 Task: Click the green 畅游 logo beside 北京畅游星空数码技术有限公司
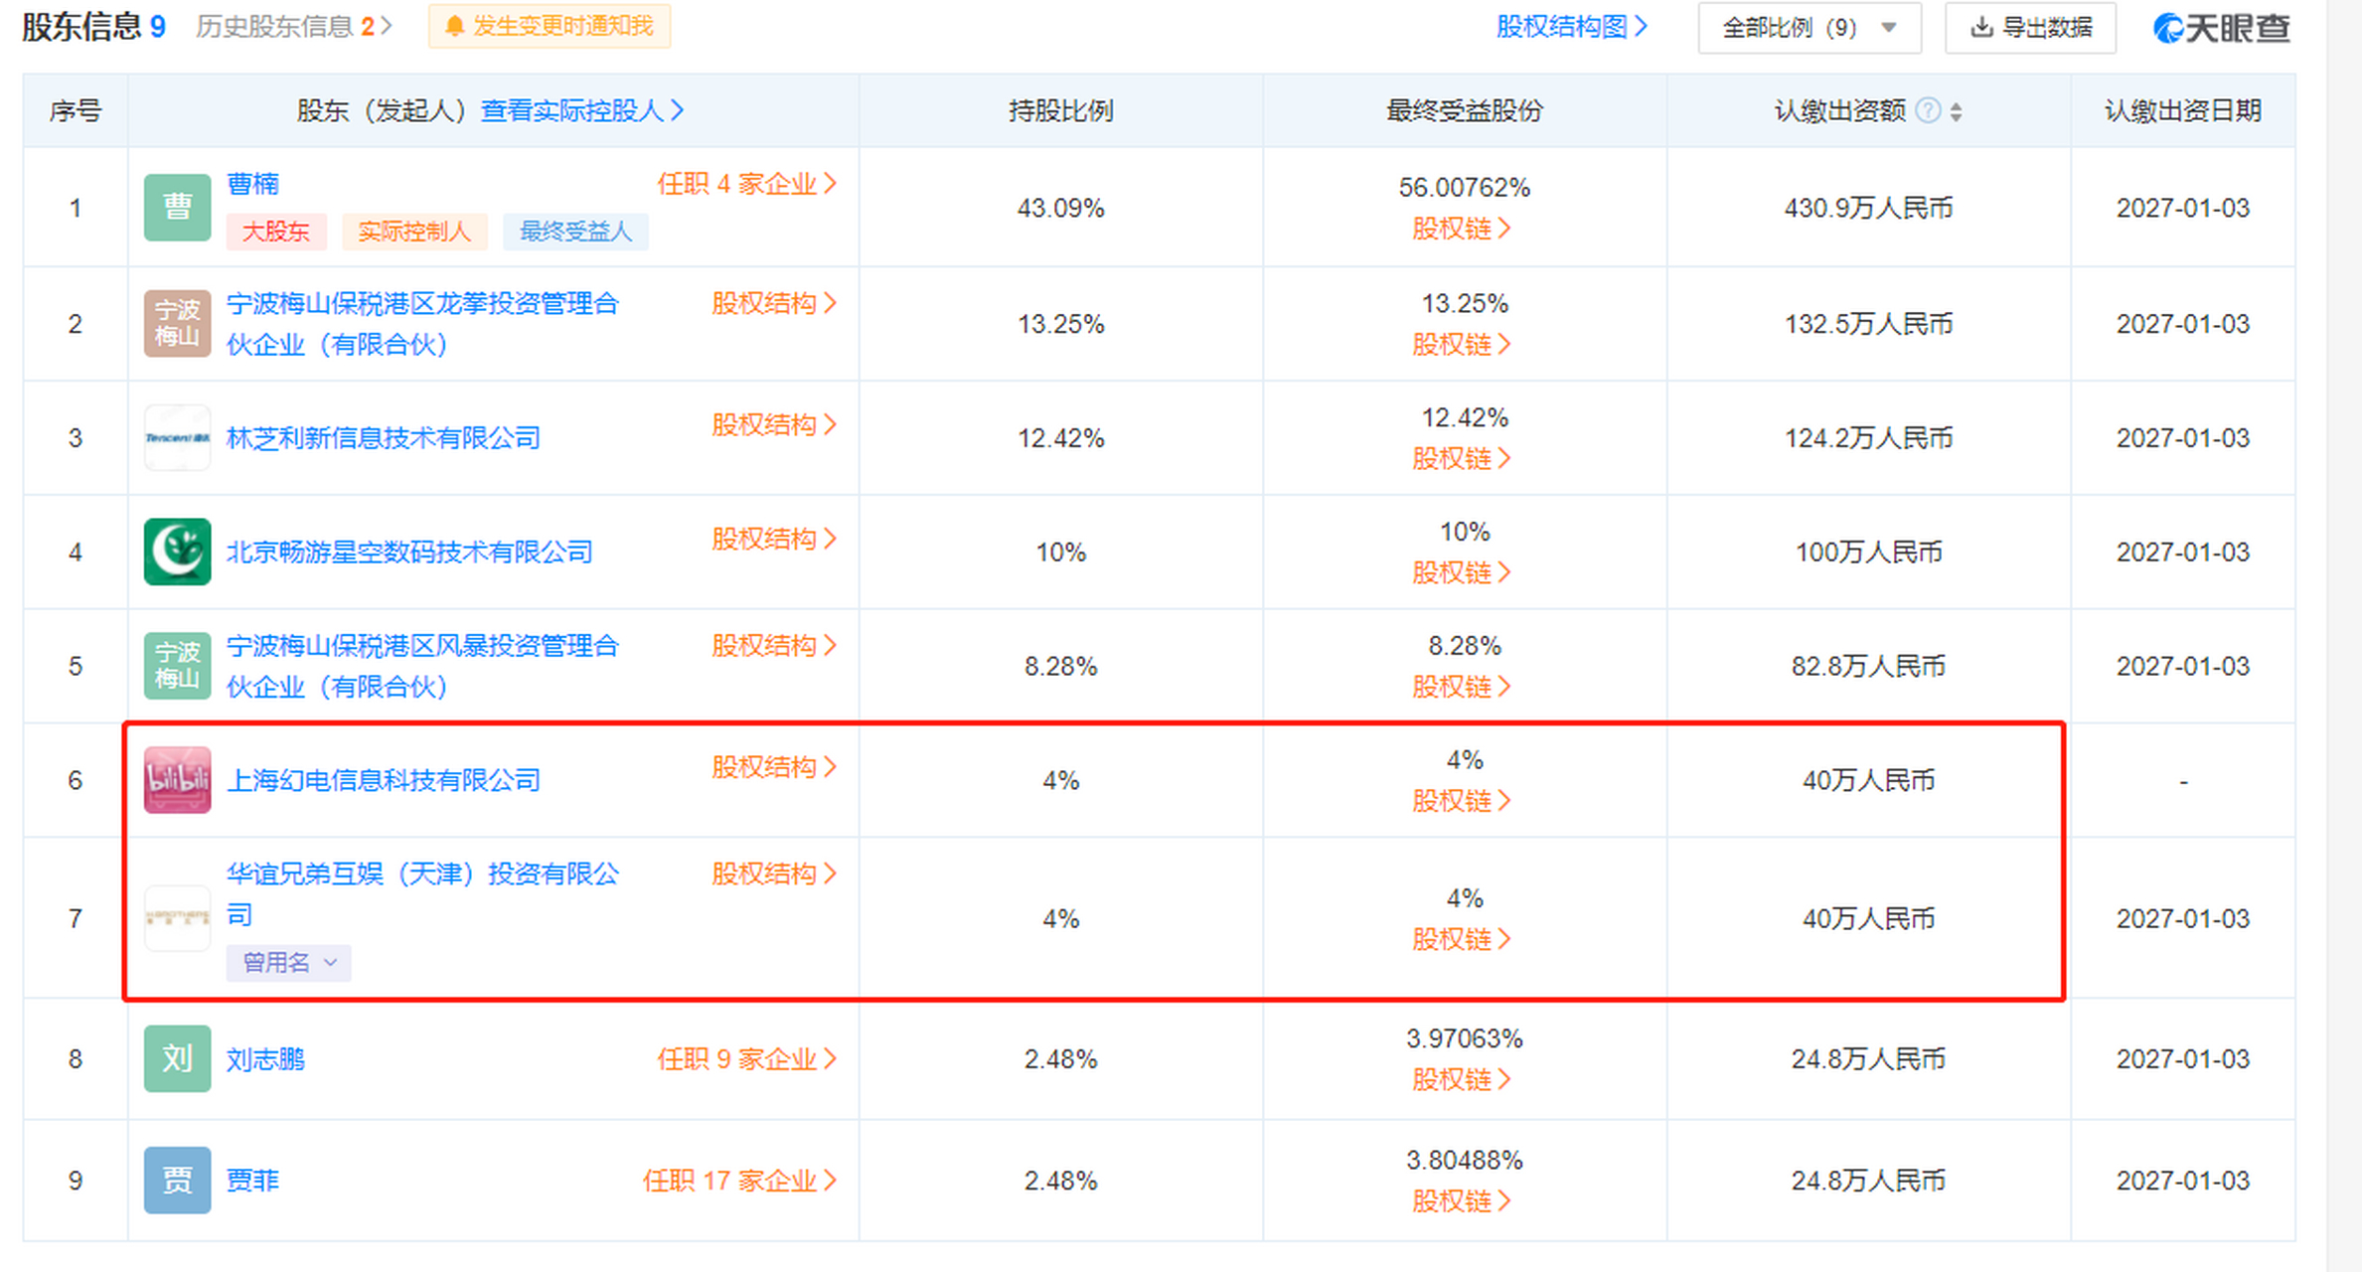tap(177, 552)
